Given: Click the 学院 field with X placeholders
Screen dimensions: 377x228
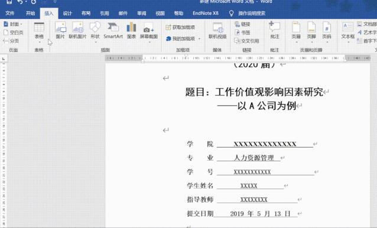Looking at the screenshot, I should point(265,144).
